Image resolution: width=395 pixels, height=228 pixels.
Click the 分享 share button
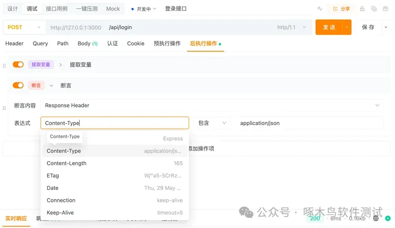(x=341, y=9)
